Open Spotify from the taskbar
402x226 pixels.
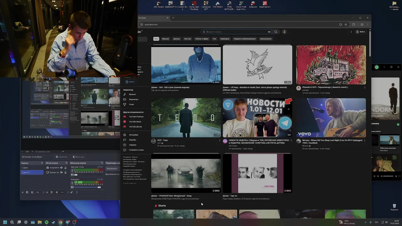pos(46,222)
